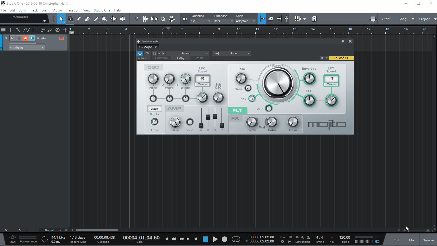
Task: Select the Listen speaker tool
Action: pyautogui.click(x=122, y=19)
